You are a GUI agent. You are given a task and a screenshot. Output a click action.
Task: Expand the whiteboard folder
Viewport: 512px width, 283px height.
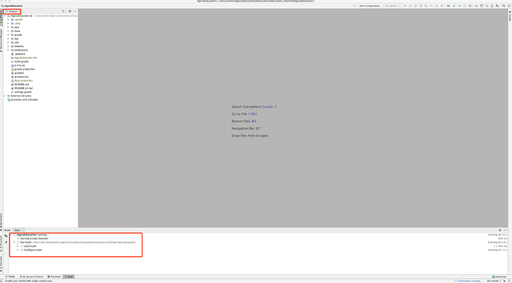8,50
